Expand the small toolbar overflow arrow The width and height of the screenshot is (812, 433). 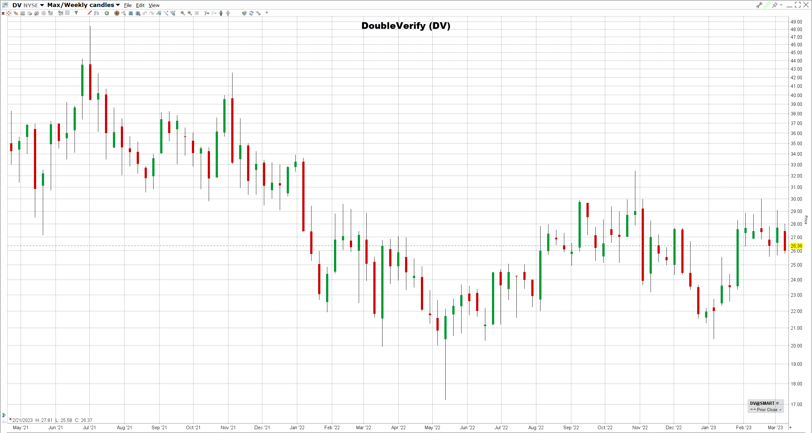pos(267,13)
